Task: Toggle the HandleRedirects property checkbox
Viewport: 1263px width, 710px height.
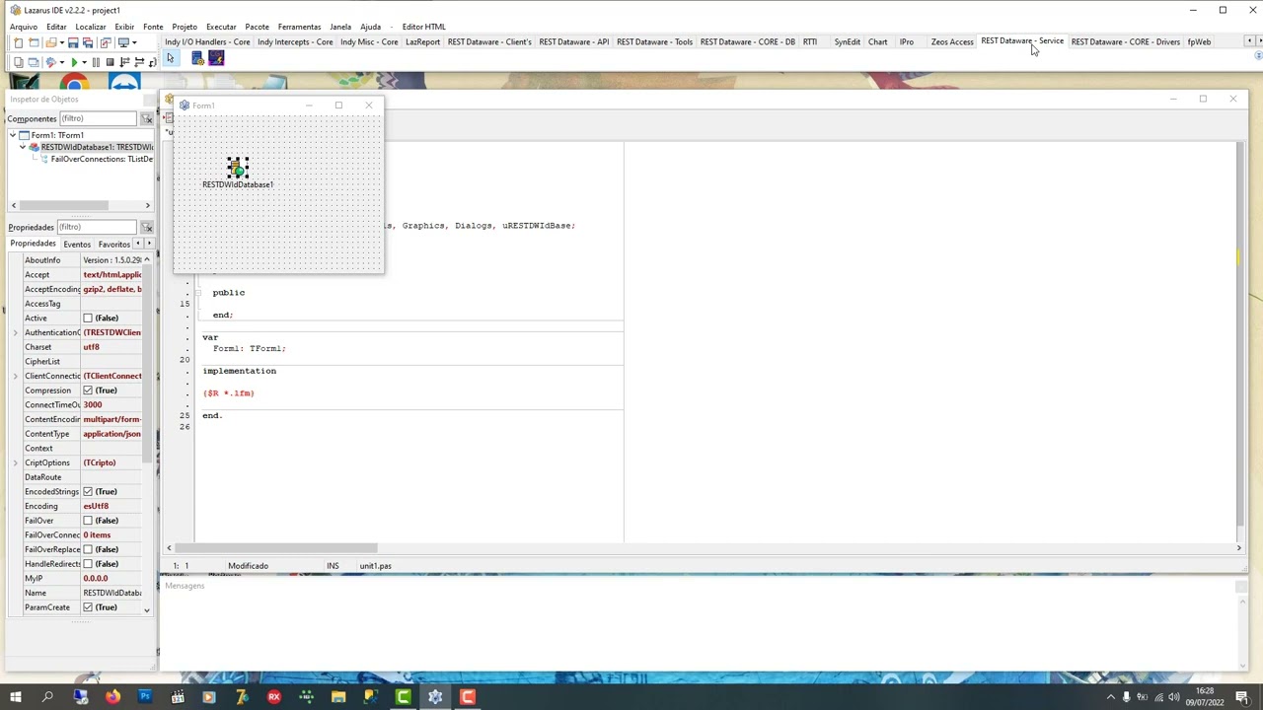Action: click(x=88, y=564)
